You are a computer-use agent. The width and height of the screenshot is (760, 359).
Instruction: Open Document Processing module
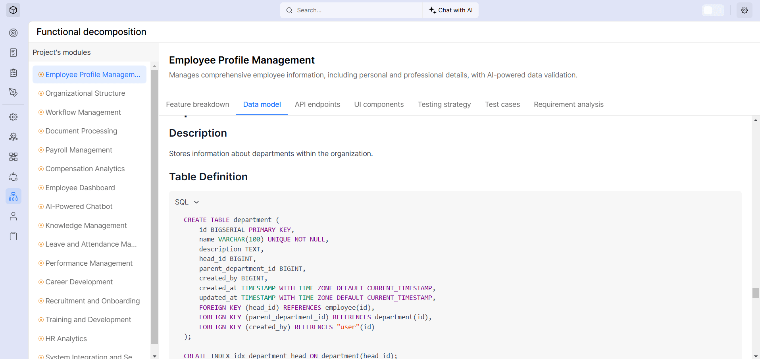click(x=89, y=131)
